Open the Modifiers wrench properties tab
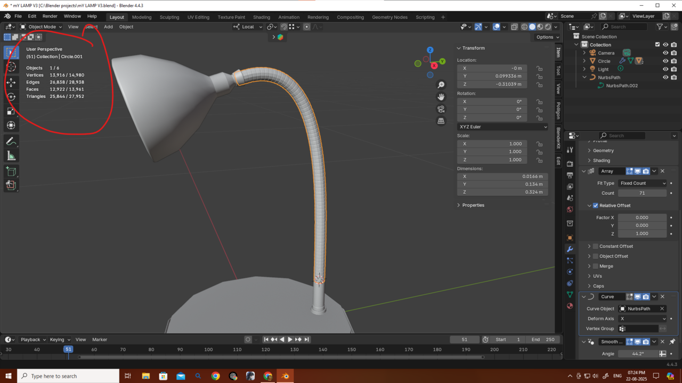This screenshot has width=682, height=383. click(570, 249)
